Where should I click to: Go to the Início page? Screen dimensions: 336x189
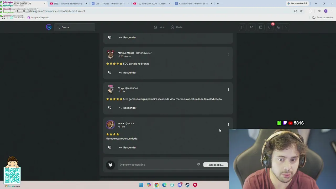159,27
